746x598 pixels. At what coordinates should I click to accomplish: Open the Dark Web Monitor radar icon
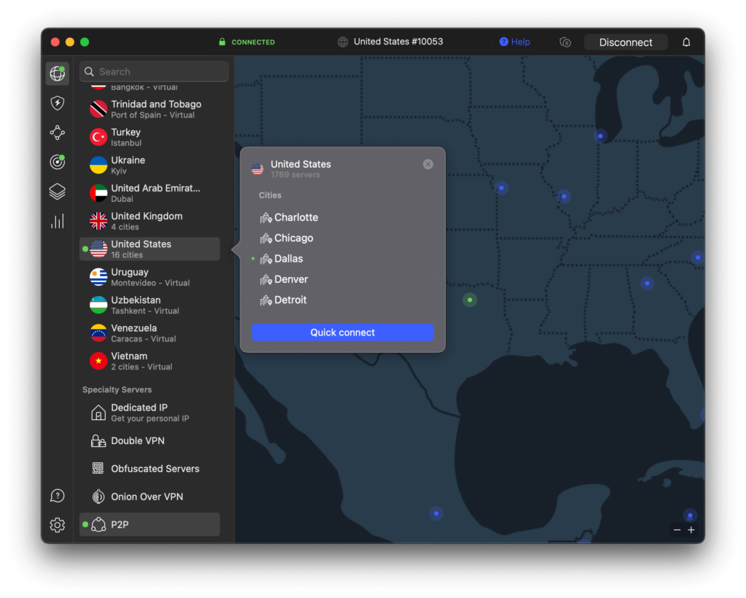(57, 162)
